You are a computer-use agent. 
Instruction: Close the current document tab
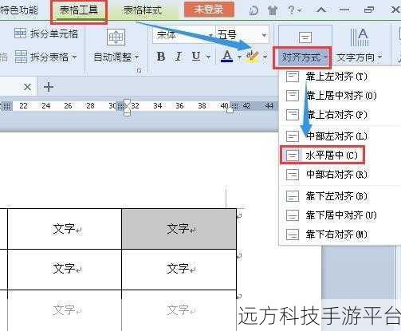pyautogui.click(x=27, y=87)
